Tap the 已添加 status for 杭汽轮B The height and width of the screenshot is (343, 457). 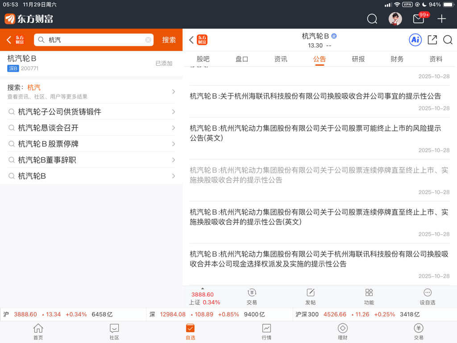[164, 63]
